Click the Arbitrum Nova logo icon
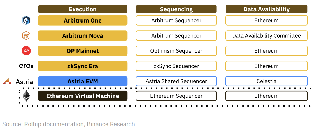316x131 pixels. [x=26, y=36]
